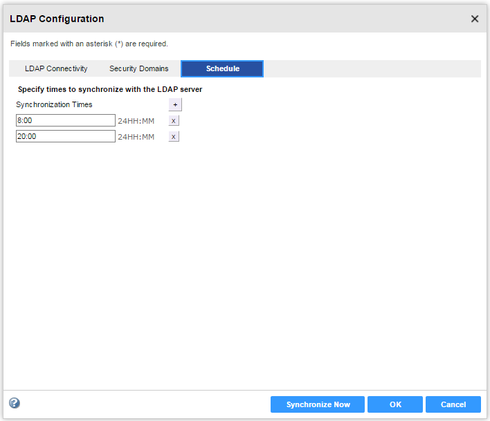Remove the 8:00 synchronization time
Image resolution: width=490 pixels, height=421 pixels.
point(173,120)
